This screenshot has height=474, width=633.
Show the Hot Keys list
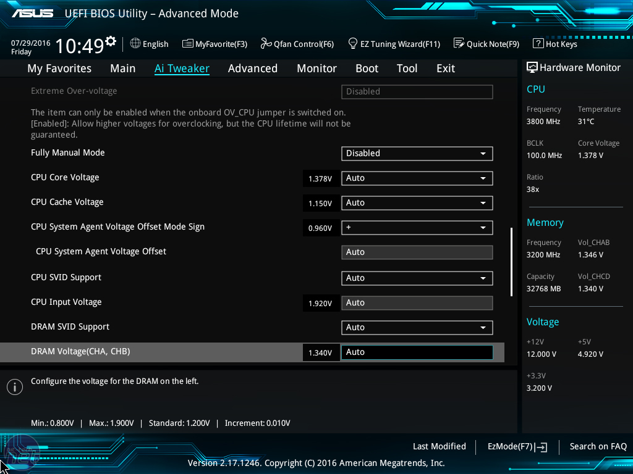[555, 44]
